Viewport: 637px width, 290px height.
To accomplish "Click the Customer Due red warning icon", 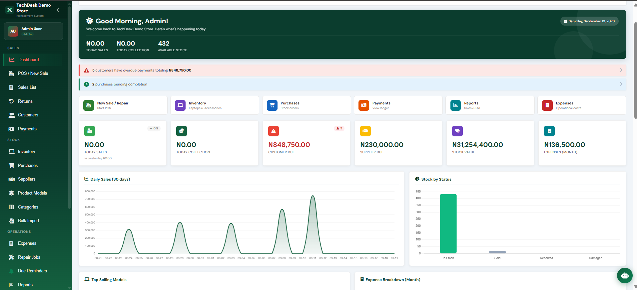I will coord(274,131).
